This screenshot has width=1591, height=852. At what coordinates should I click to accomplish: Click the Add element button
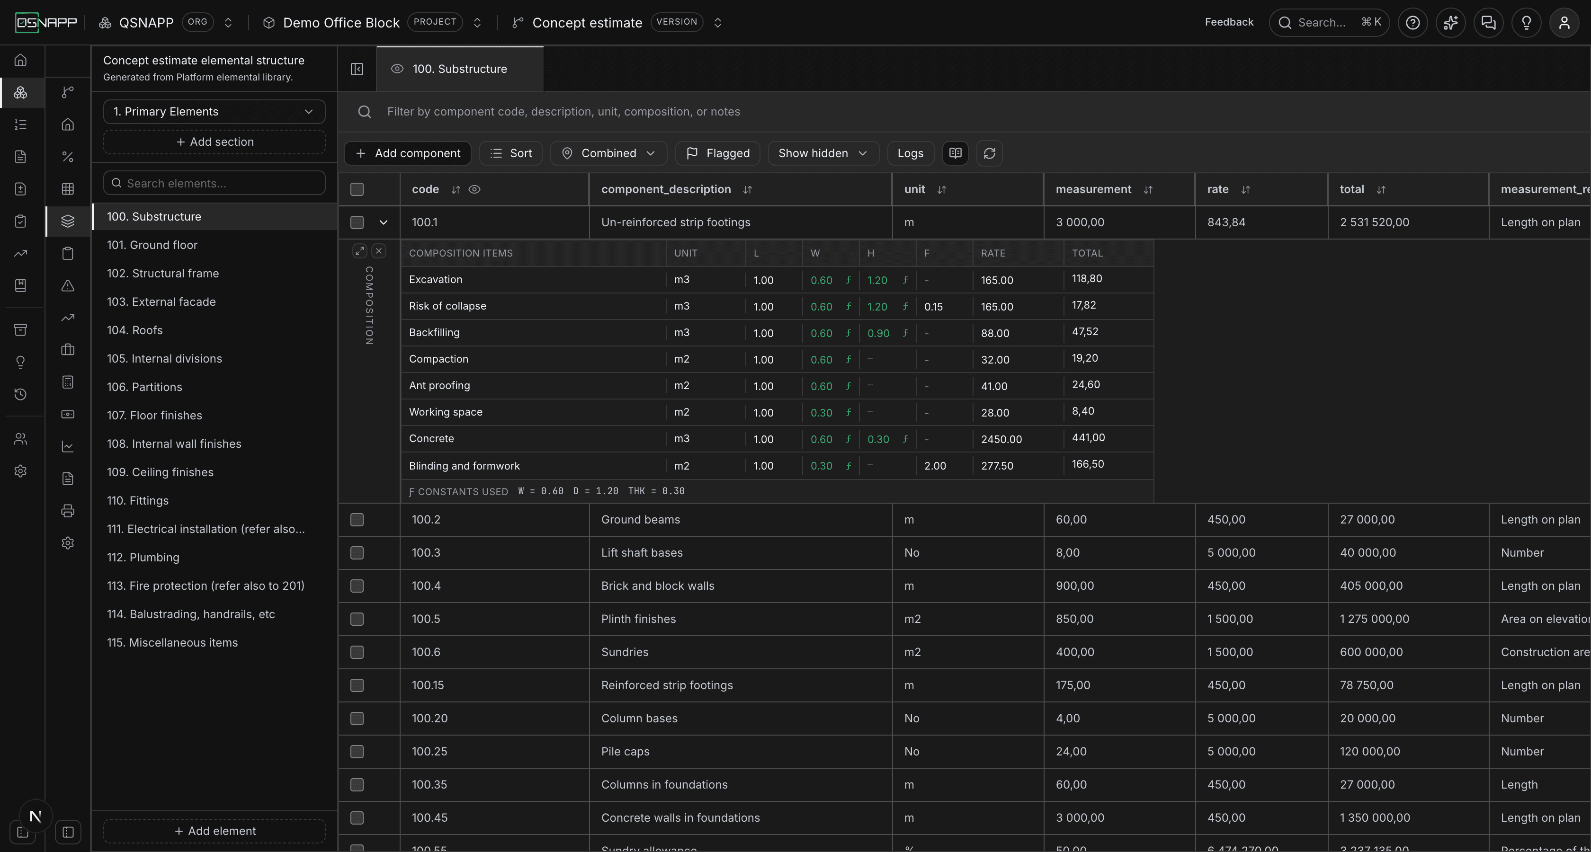215,831
